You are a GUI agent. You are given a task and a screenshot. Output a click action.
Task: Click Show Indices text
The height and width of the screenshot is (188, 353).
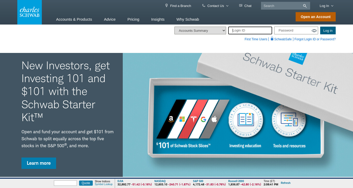point(102,181)
